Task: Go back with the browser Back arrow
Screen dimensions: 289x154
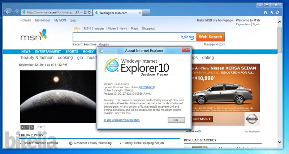Action: [8, 12]
